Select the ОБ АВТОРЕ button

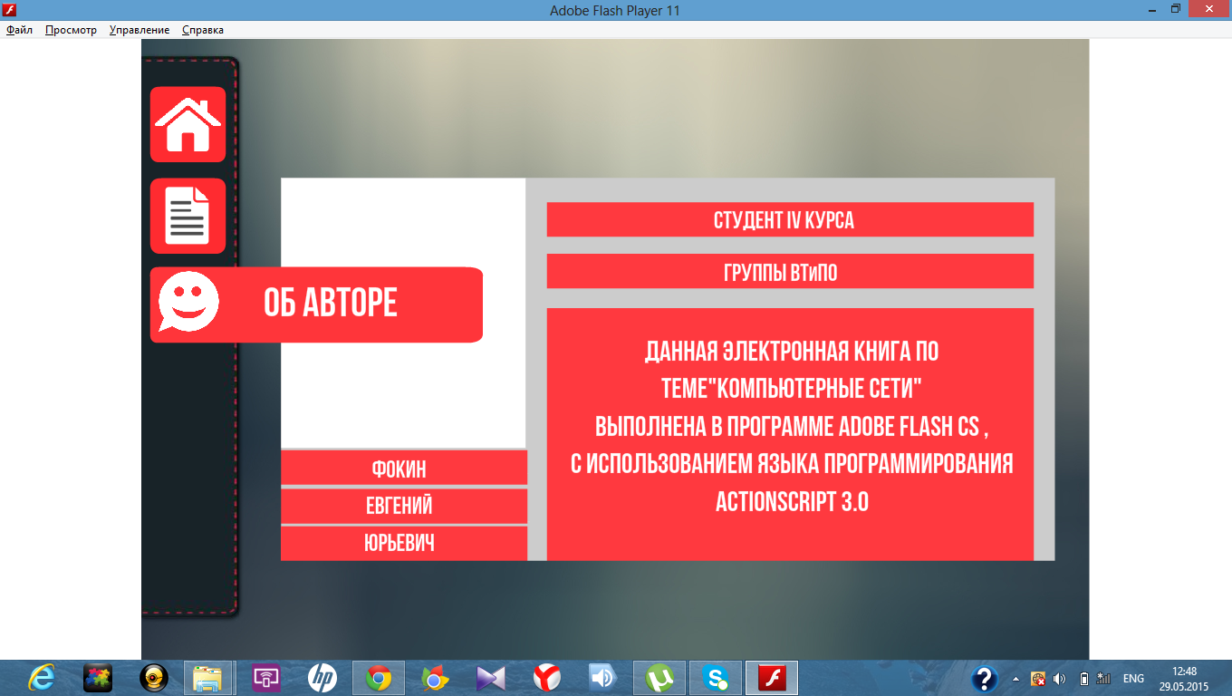tap(316, 304)
